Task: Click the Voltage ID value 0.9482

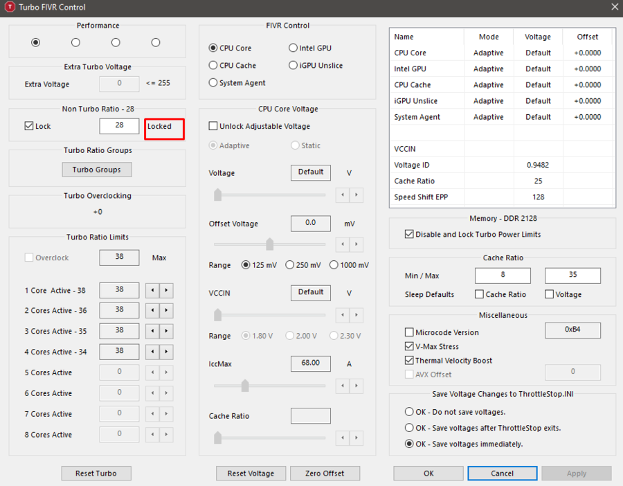Action: pos(538,165)
